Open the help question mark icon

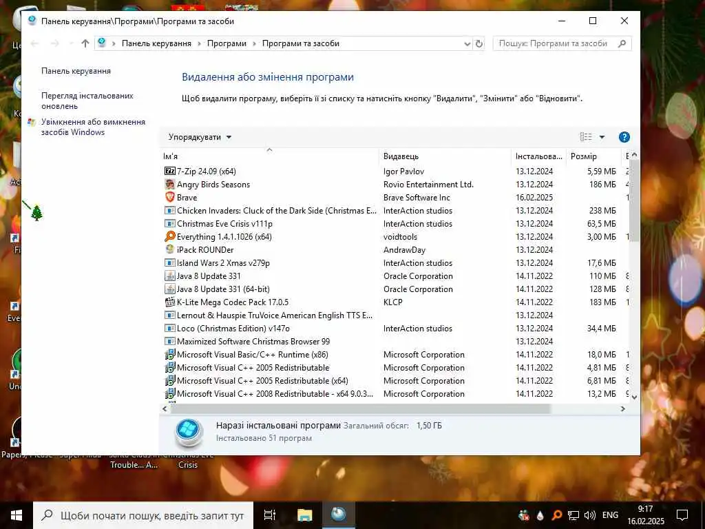(x=624, y=137)
